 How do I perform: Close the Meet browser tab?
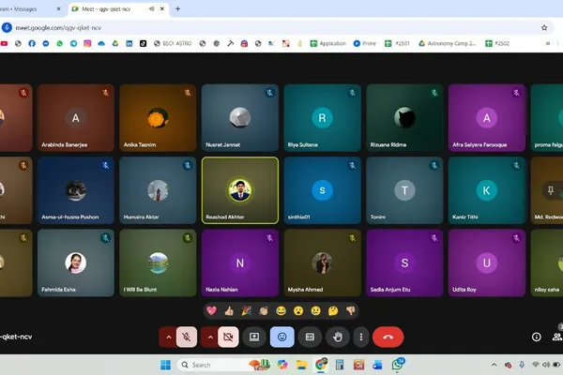pos(162,9)
